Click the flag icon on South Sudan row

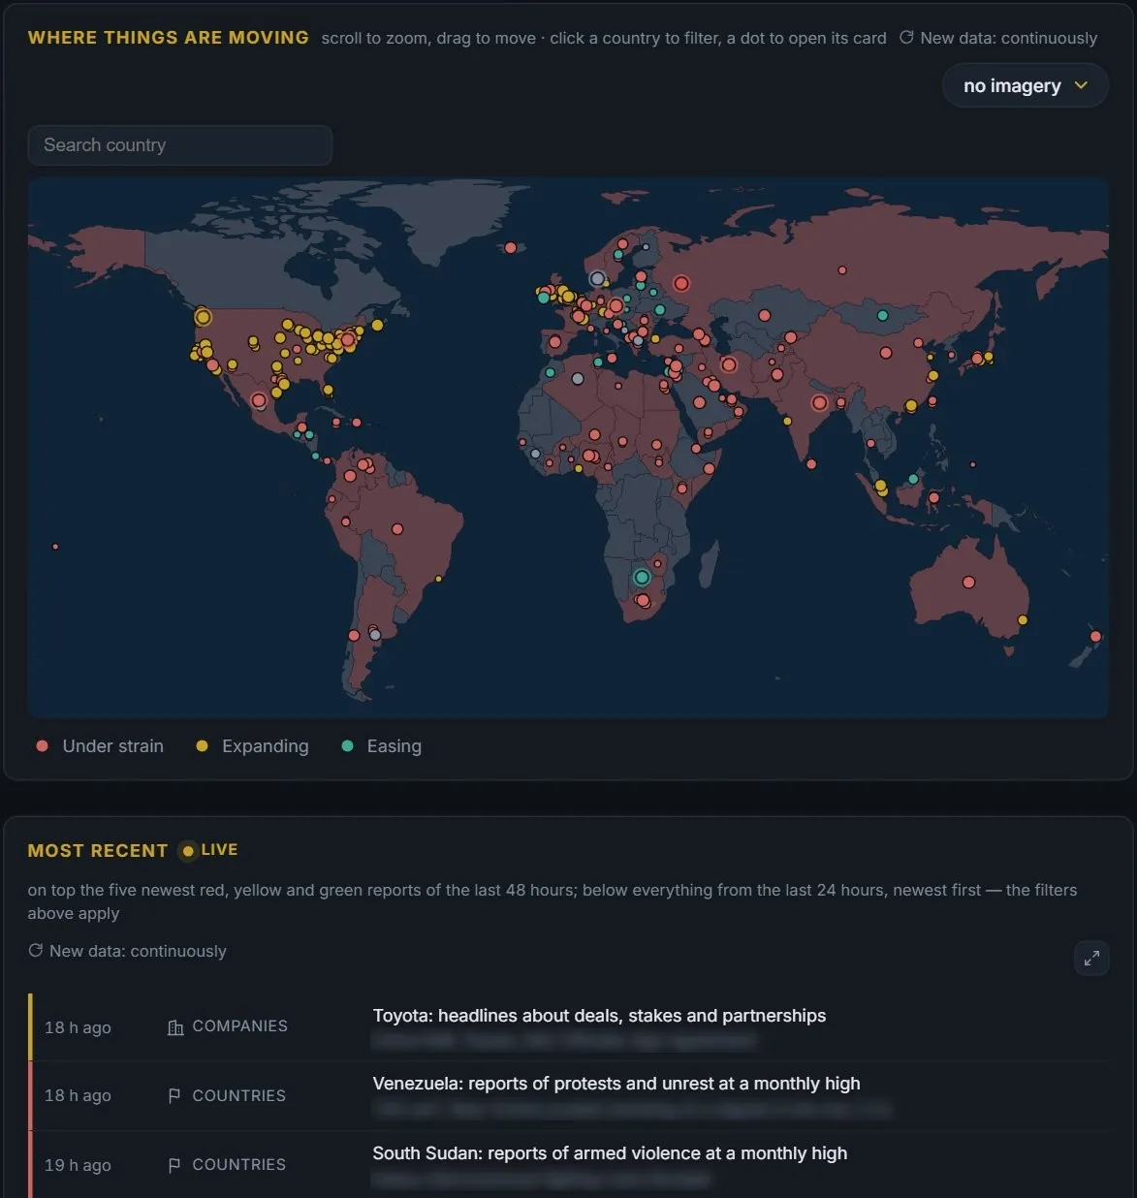(174, 1165)
